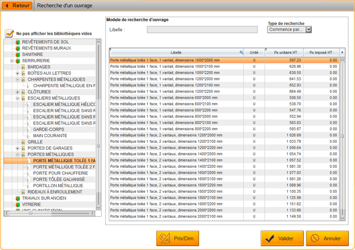Click the page icon of ESCALIER MÉTALLIQUE HÉLICO
This screenshot has width=355, height=250.
(29, 104)
